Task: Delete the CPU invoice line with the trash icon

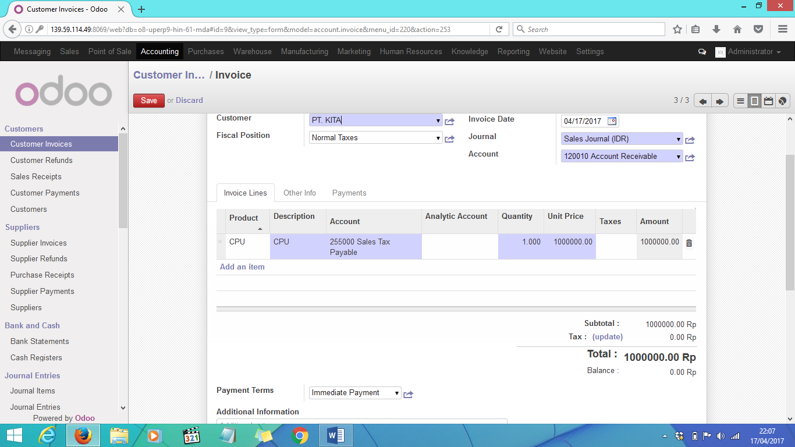Action: coord(689,243)
